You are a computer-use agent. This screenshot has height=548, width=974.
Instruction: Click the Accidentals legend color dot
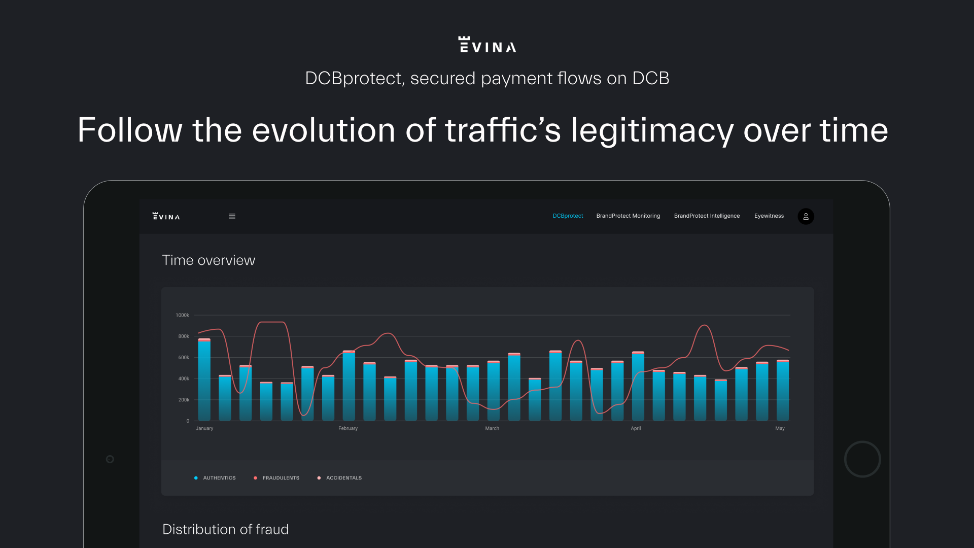pyautogui.click(x=319, y=478)
